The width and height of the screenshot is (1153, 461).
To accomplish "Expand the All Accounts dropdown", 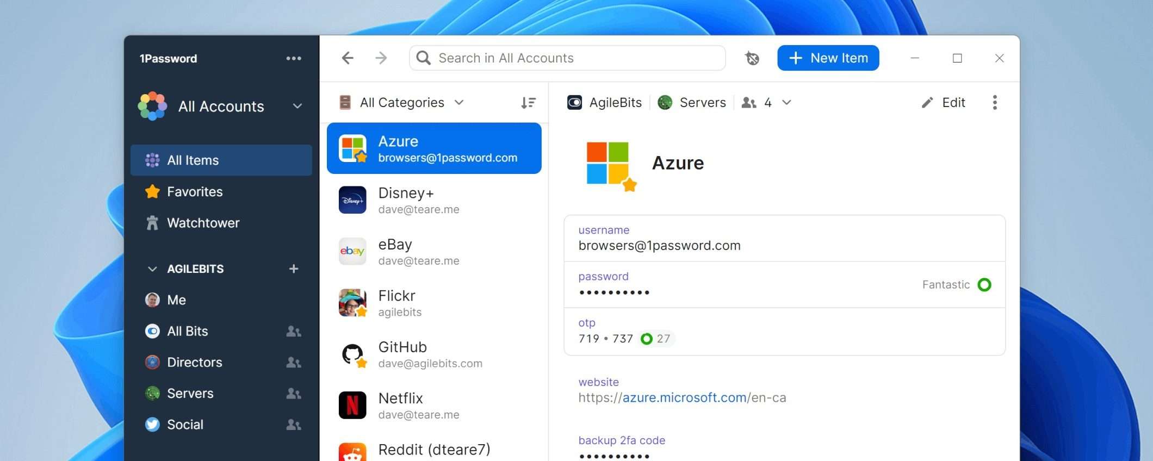I will [297, 106].
